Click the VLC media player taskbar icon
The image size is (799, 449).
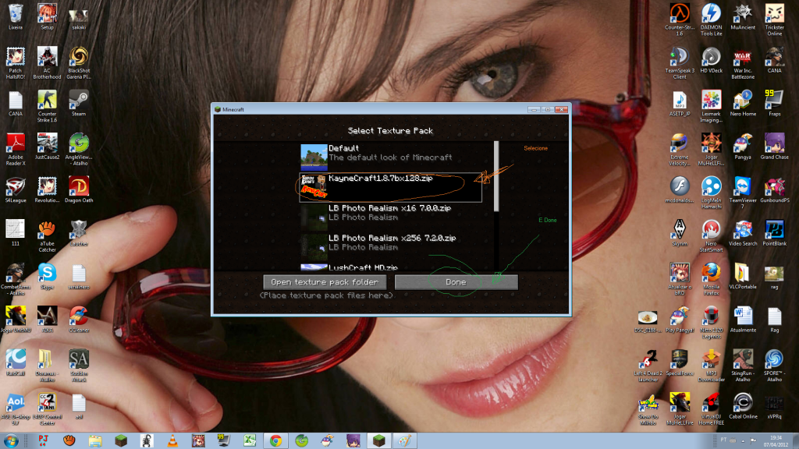[172, 440]
